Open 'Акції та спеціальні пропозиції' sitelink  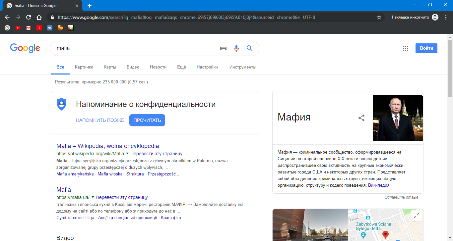point(128,217)
